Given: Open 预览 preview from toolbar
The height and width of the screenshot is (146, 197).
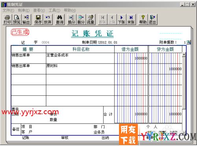Looking at the screenshot, I should tap(17, 20).
